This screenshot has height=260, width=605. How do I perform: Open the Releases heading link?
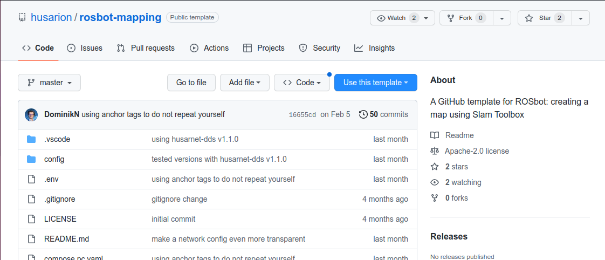pyautogui.click(x=449, y=236)
